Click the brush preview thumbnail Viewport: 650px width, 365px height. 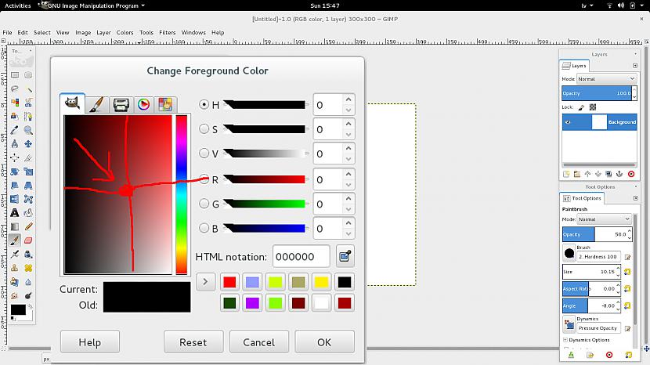click(569, 253)
